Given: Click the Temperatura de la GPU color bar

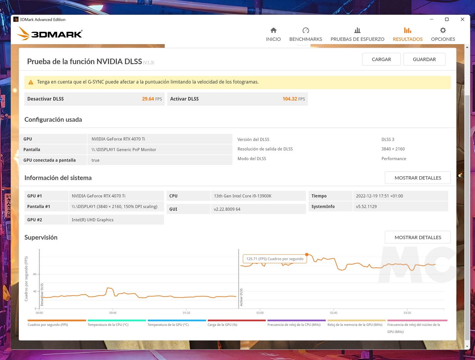Looking at the screenshot, I should click(x=177, y=320).
